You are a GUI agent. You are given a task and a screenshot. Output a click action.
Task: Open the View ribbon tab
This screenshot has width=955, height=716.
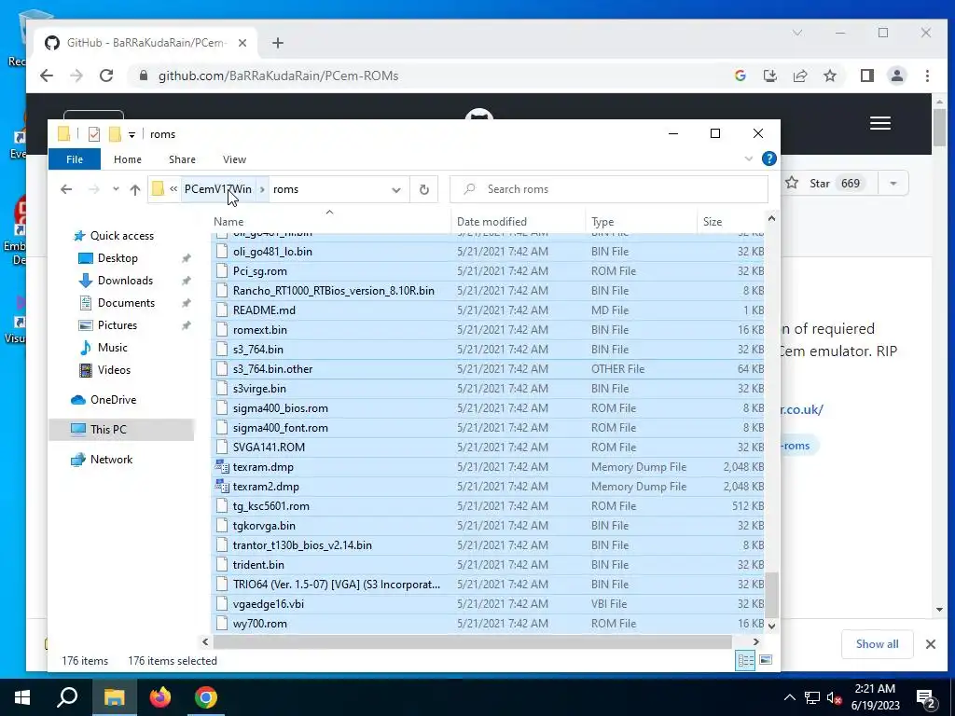[234, 159]
